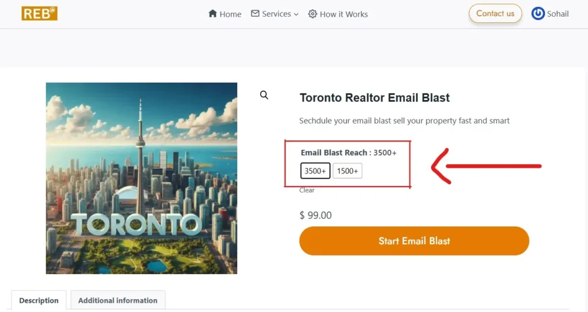Click the envelope icon next to Services
The height and width of the screenshot is (312, 588).
pyautogui.click(x=255, y=13)
